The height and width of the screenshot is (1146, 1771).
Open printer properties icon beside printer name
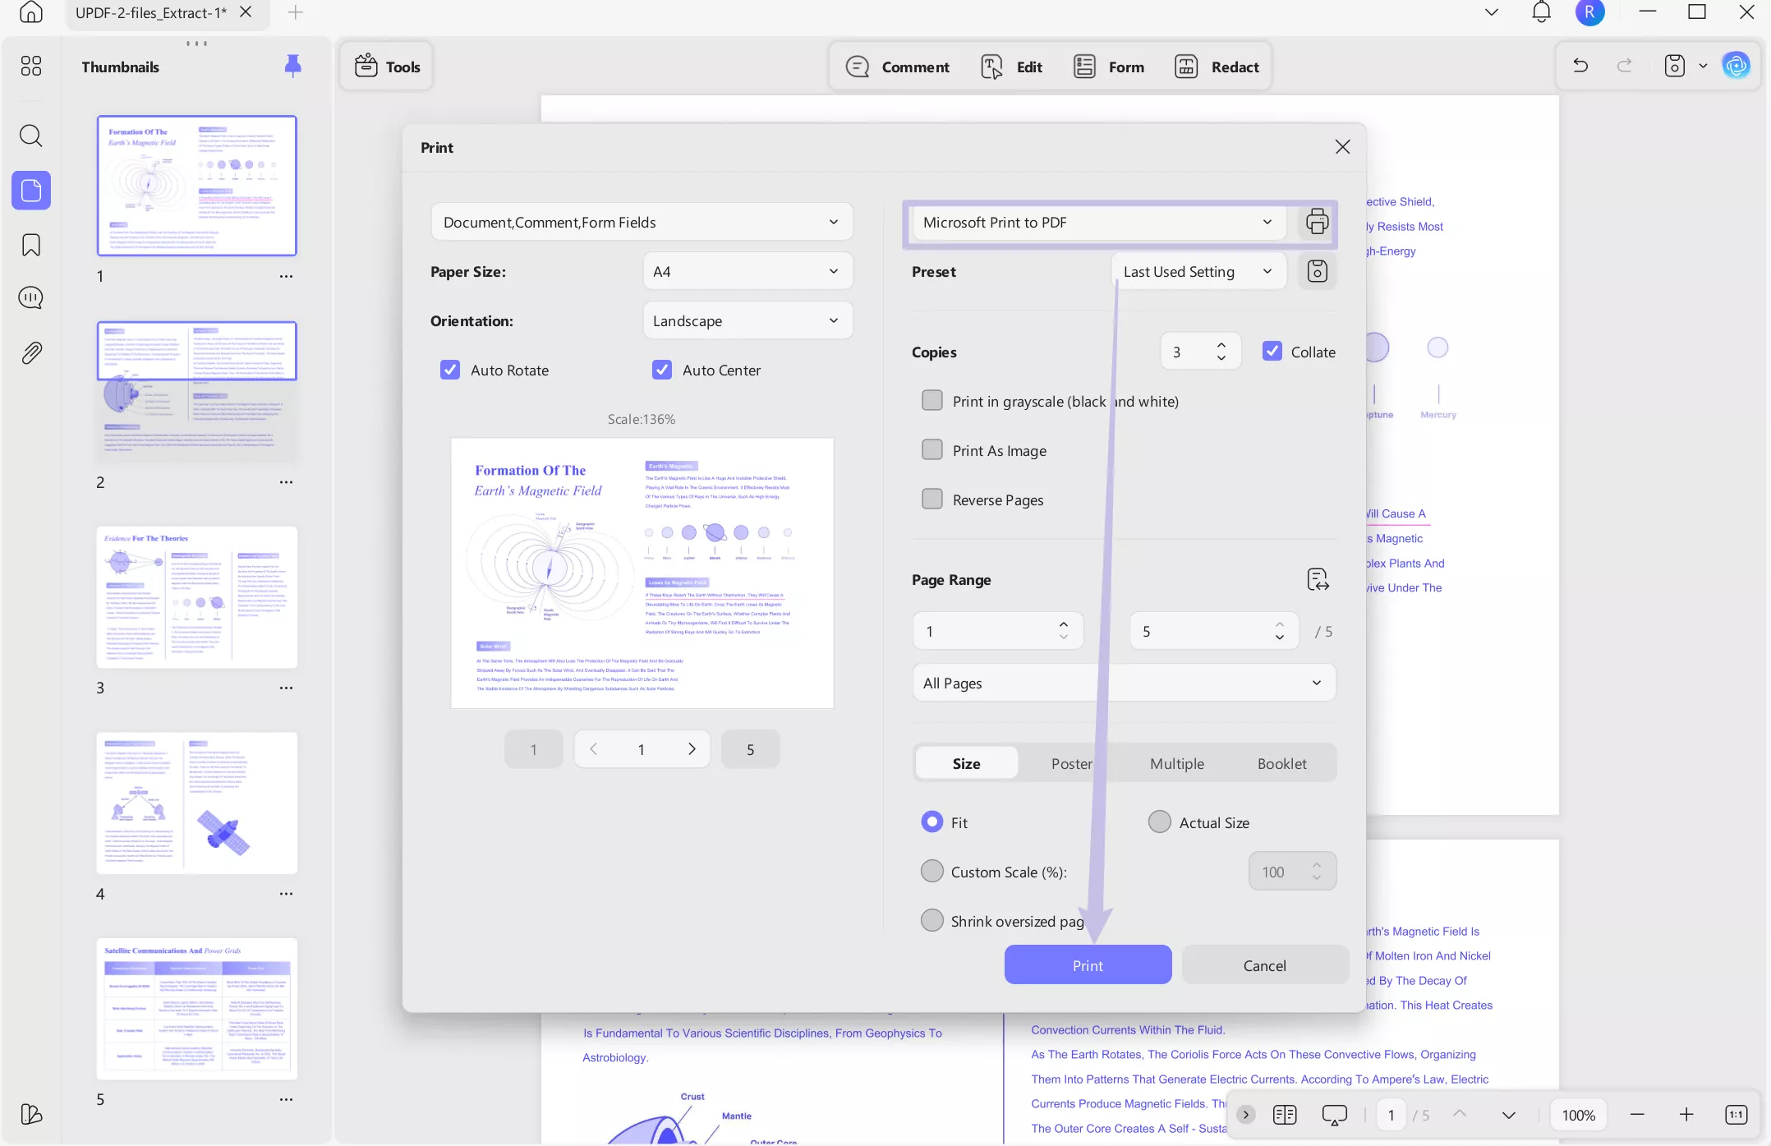pos(1317,222)
